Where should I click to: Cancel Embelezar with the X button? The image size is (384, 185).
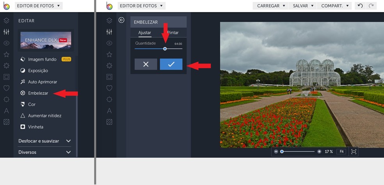coord(146,64)
